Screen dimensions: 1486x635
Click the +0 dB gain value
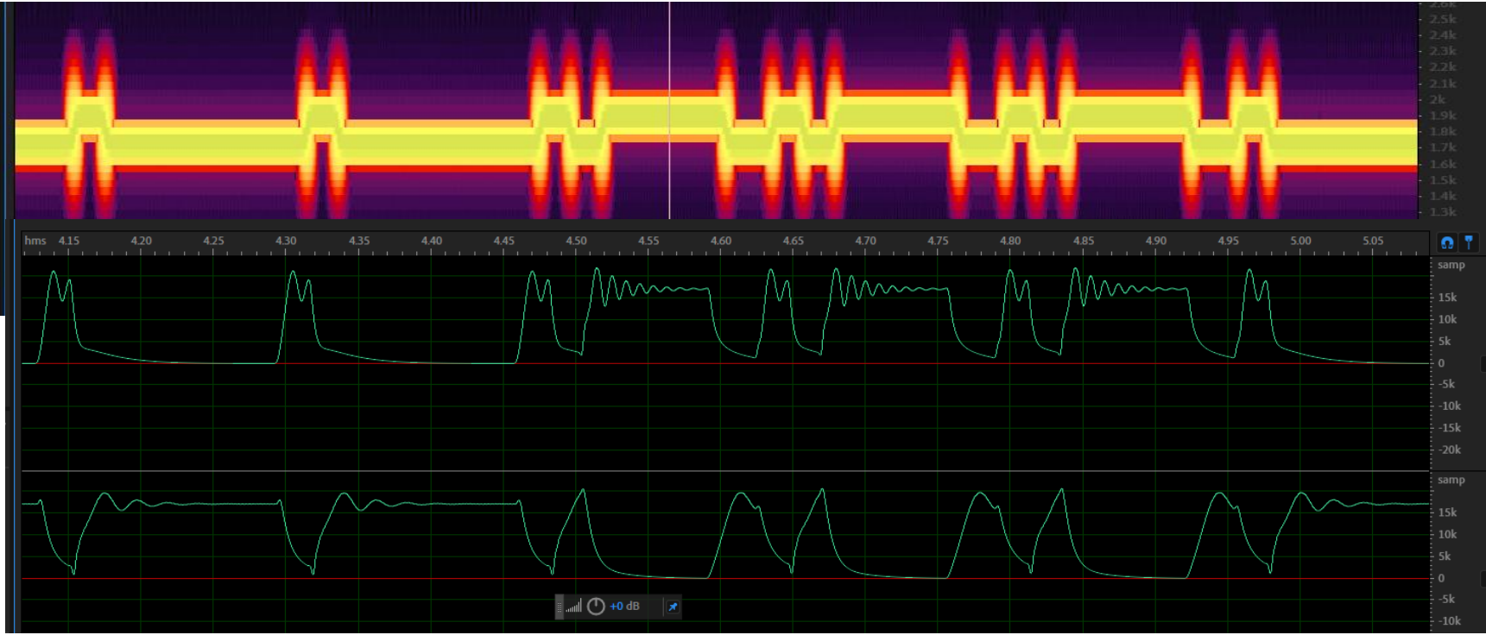coord(624,607)
